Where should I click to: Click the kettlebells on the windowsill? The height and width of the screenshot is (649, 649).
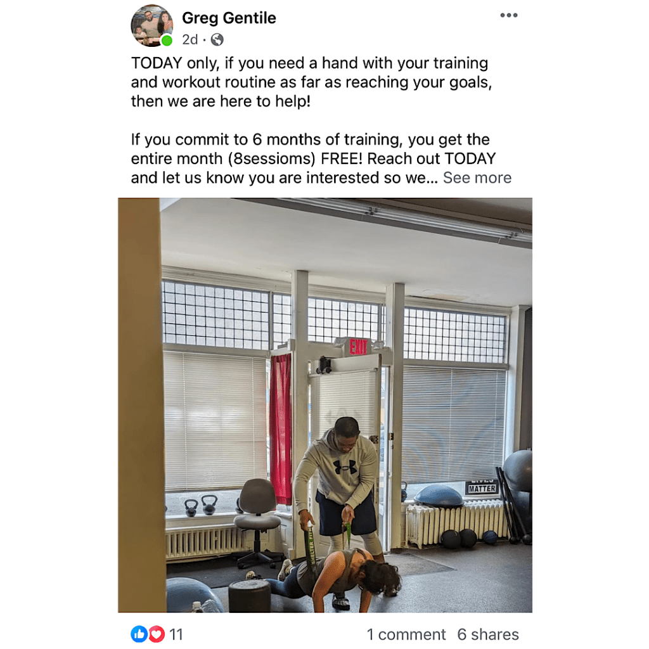(201, 505)
